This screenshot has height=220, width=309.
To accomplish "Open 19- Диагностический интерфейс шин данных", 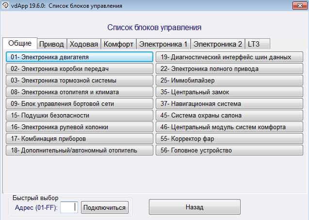I will pyautogui.click(x=229, y=57).
